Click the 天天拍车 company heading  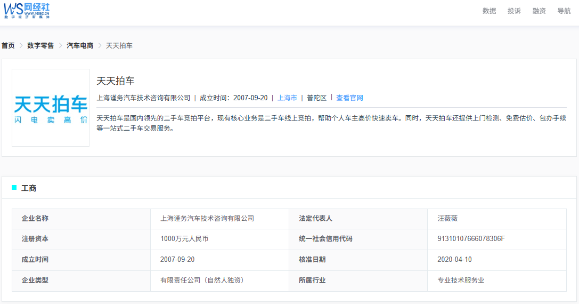pos(116,81)
